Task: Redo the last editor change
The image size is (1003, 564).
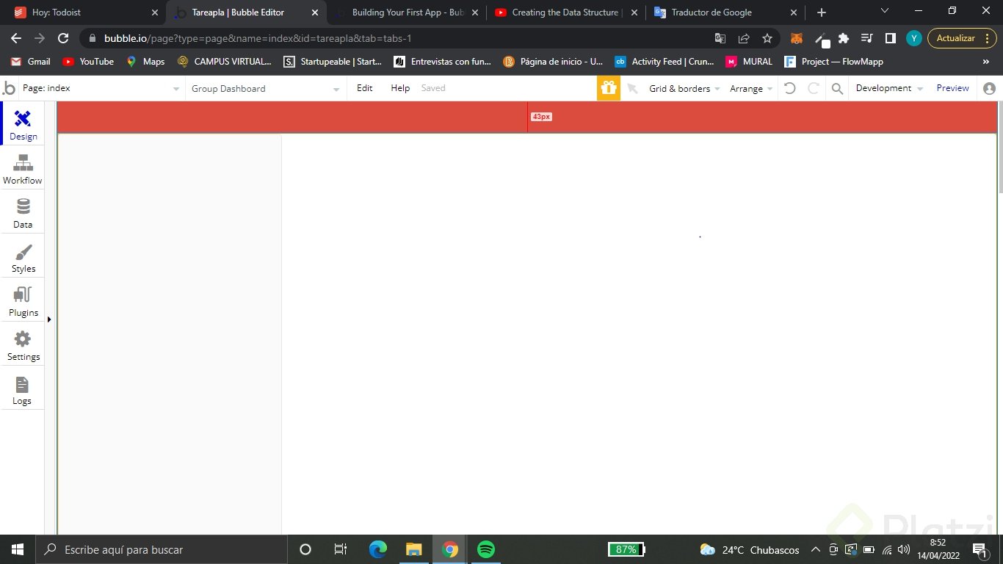Action: (814, 88)
